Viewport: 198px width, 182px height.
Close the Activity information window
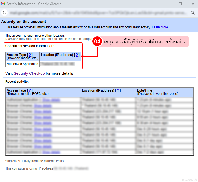193,4
